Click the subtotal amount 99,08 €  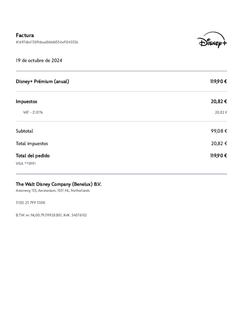point(219,131)
